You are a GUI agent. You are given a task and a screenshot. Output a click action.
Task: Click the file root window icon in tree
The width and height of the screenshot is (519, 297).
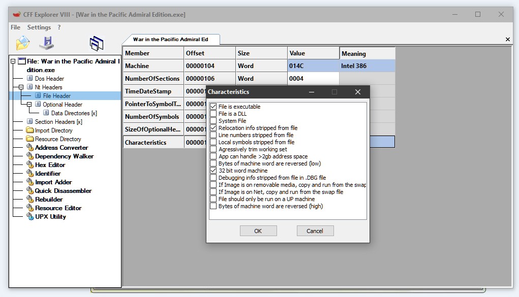(x=22, y=61)
